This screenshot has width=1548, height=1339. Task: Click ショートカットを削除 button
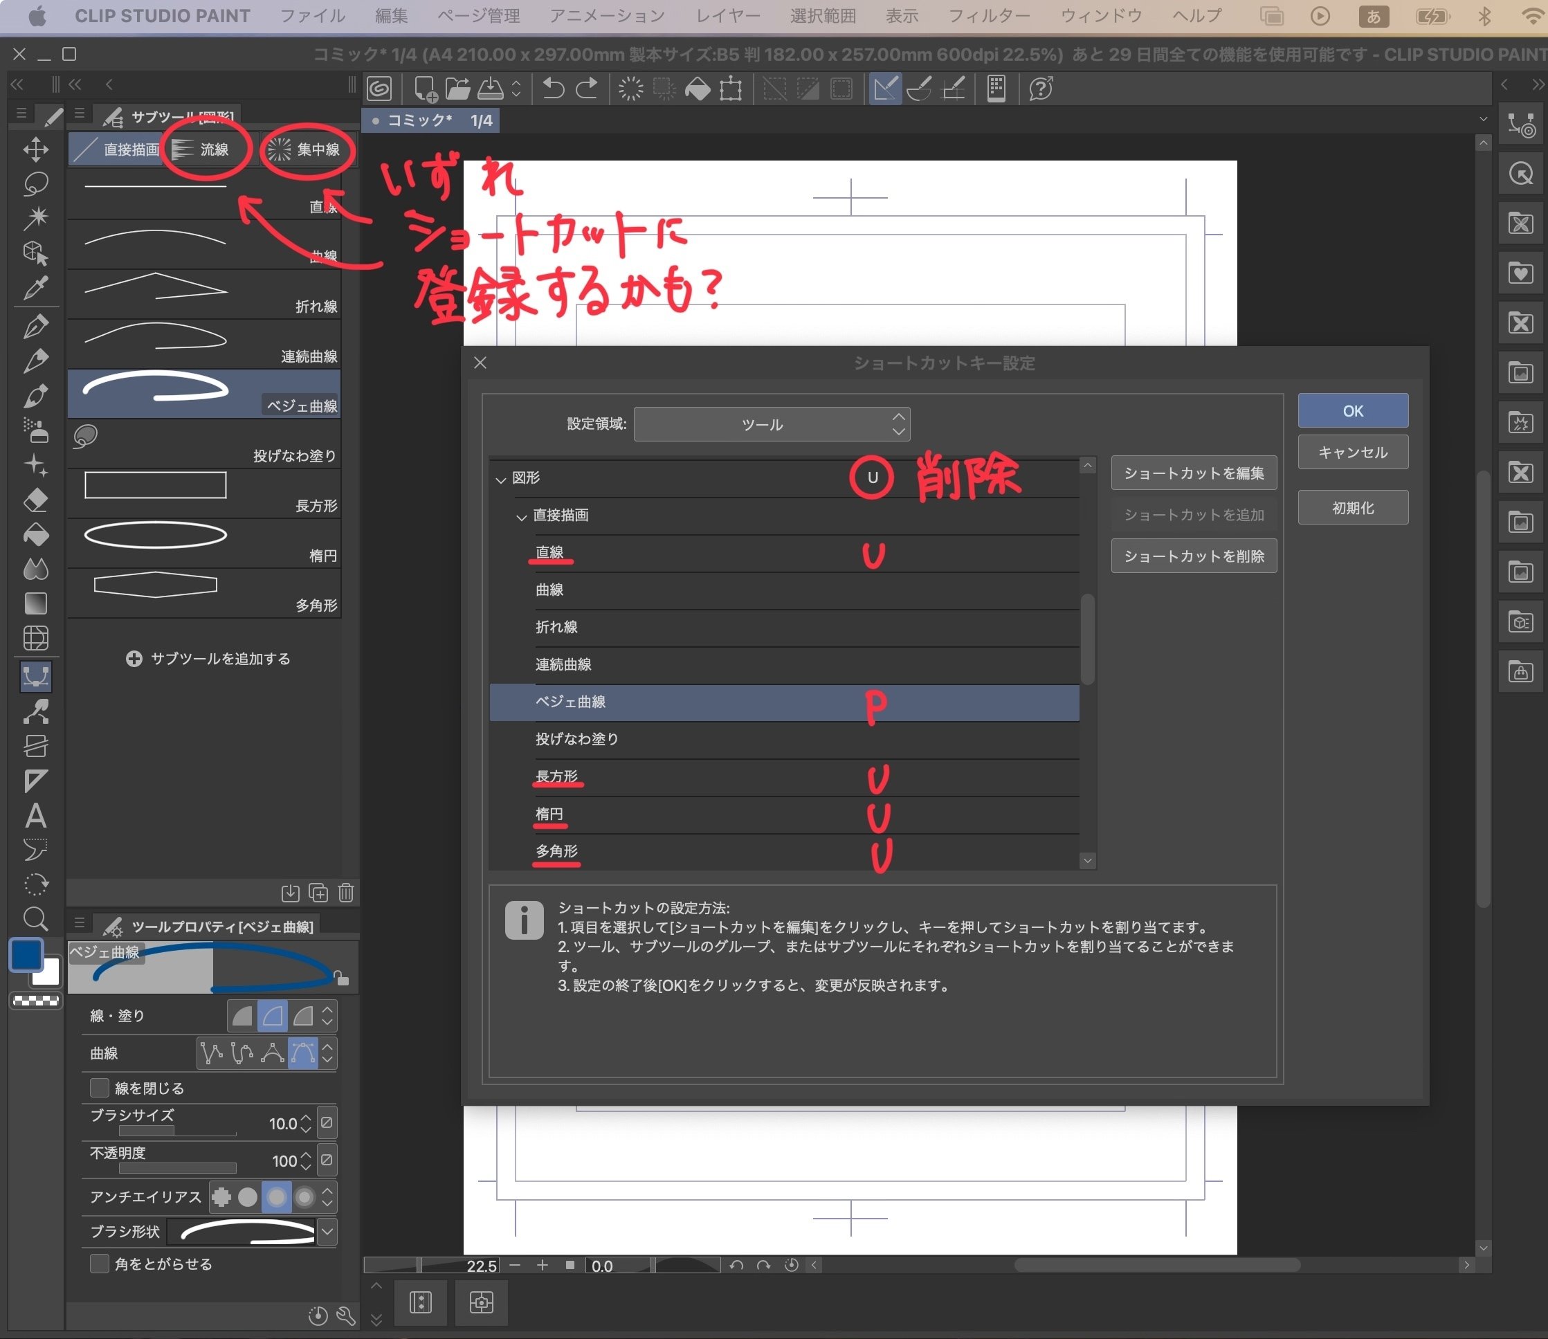point(1193,556)
